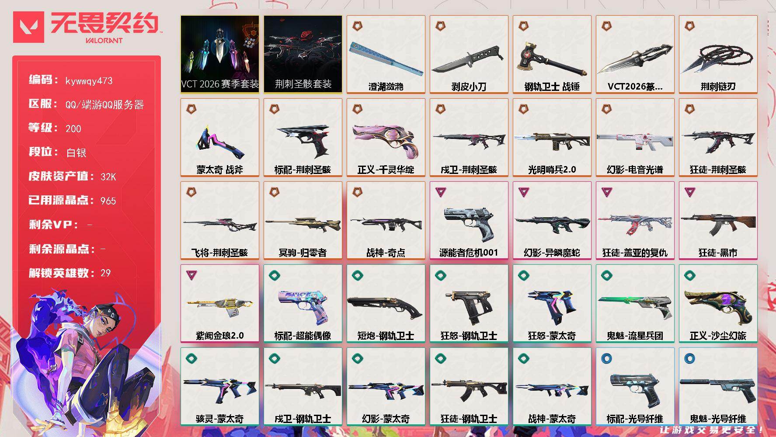Click the account code kywwqy473
Viewport: 776px width, 437px height.
tap(89, 81)
